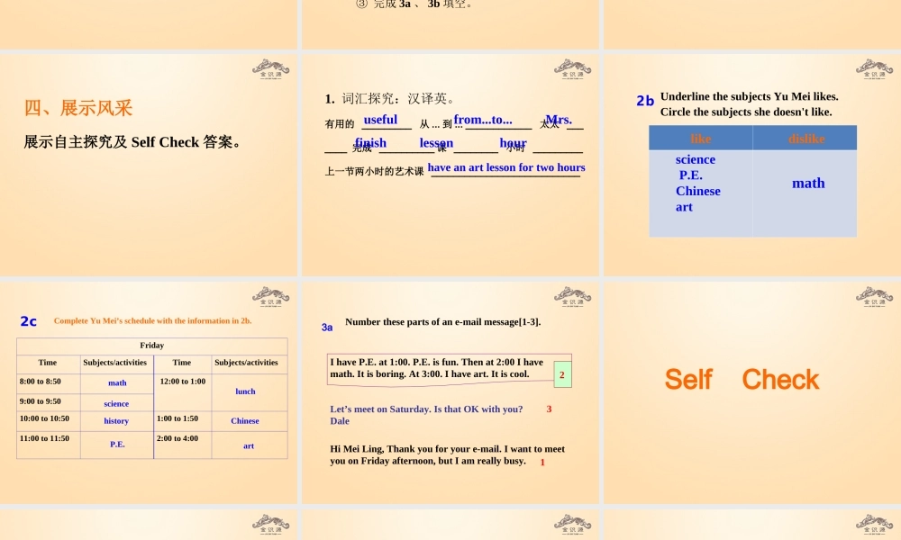Screen dimensions: 901x540
Task: Click the 'Hi Mei Ling, Thank you' paragraph
Action: [447, 454]
